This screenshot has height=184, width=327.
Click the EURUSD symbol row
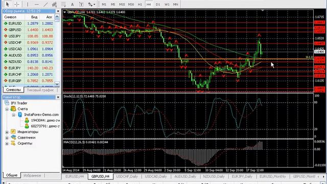coord(29,24)
